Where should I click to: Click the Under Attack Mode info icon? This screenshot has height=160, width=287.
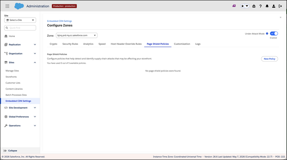point(267,34)
